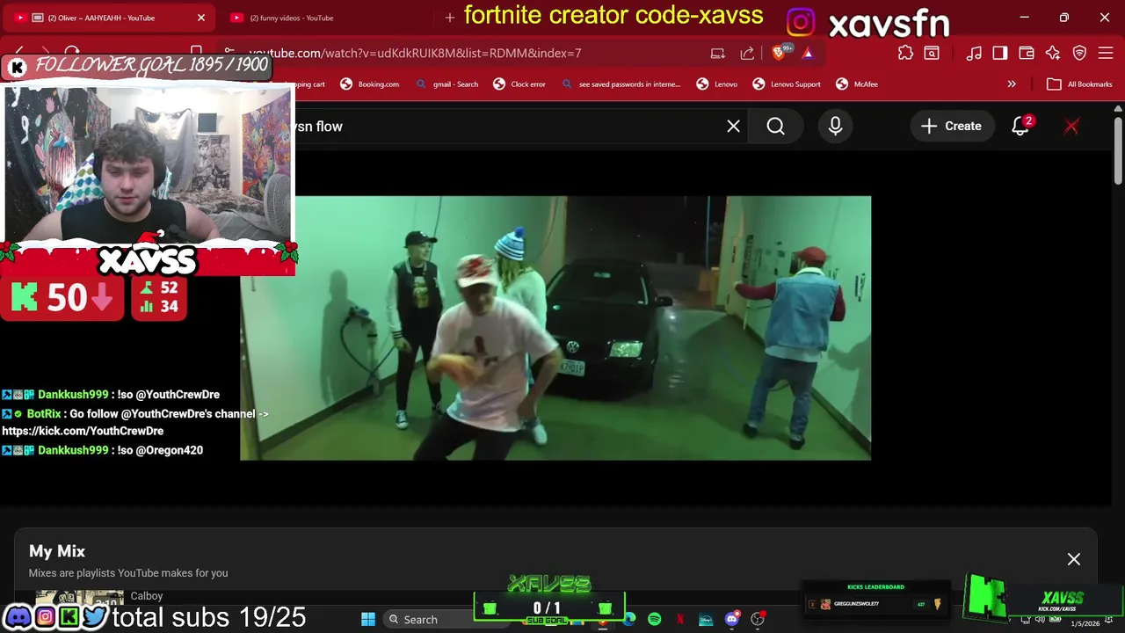Expand the hidden bookmarks overflow chevron
Image resolution: width=1125 pixels, height=633 pixels.
[x=1012, y=84]
